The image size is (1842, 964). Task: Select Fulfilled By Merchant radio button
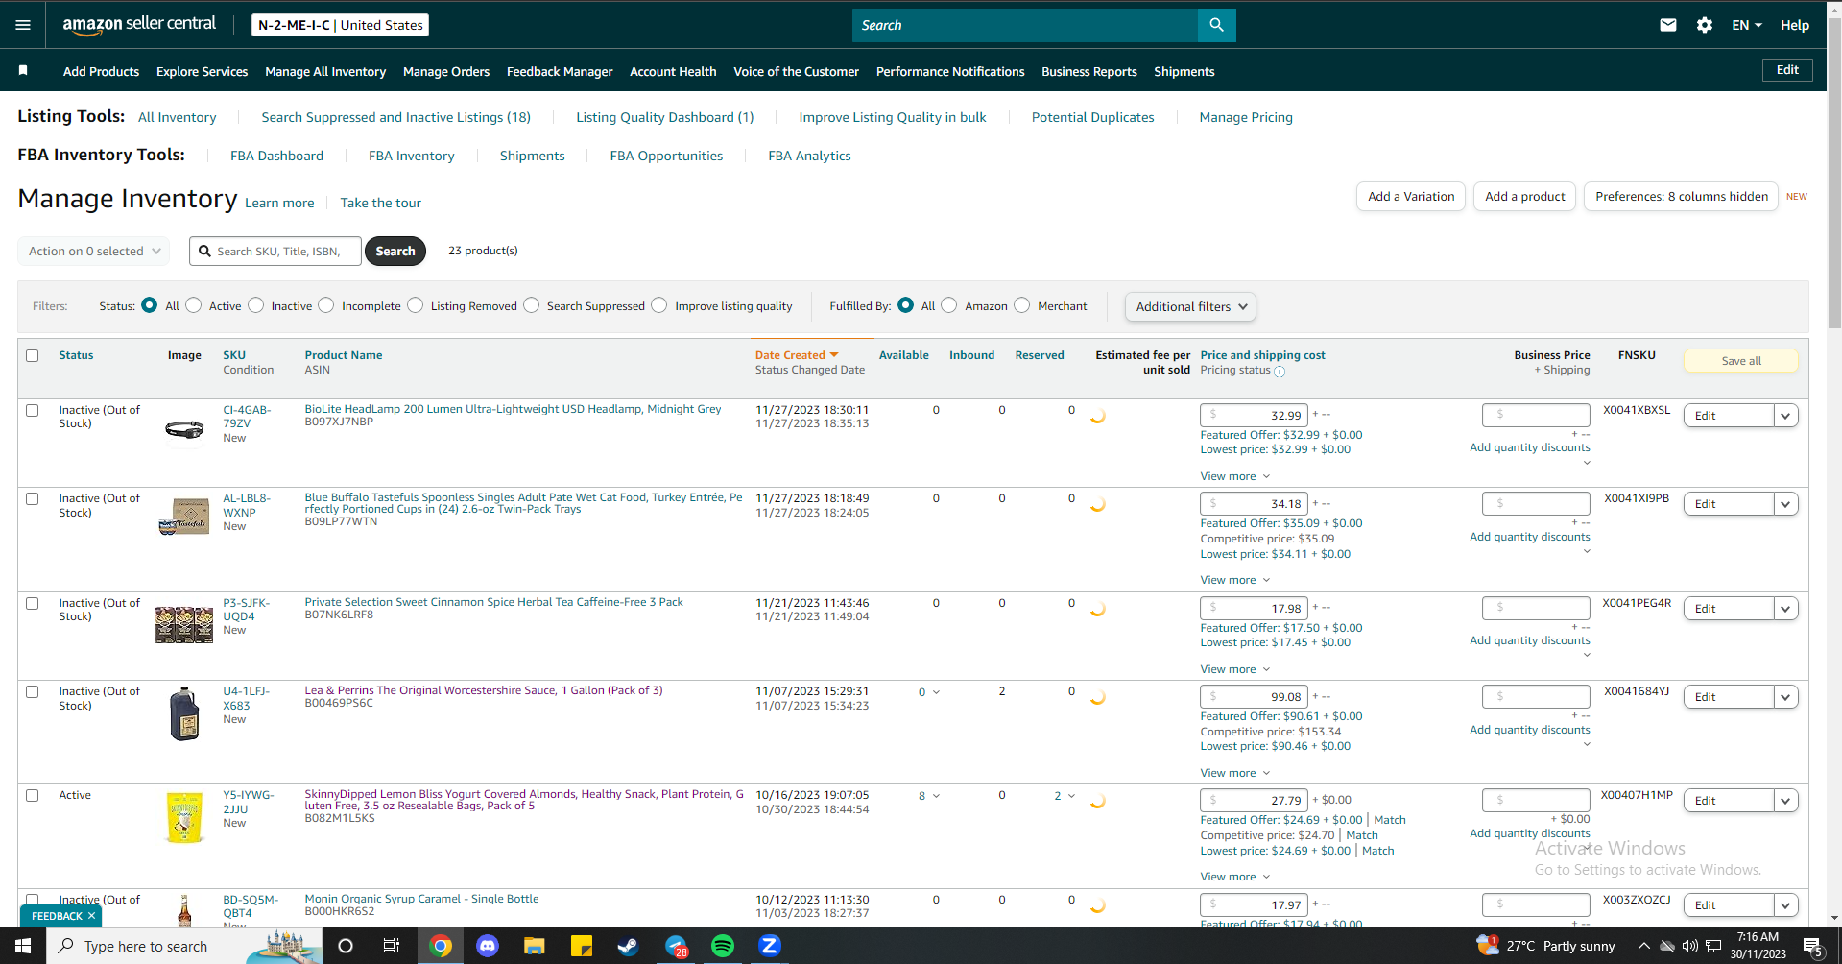point(1022,304)
